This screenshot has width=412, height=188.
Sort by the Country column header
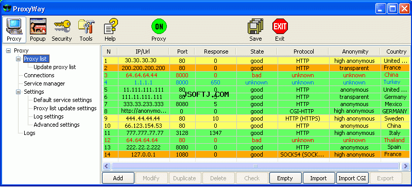pos(396,52)
